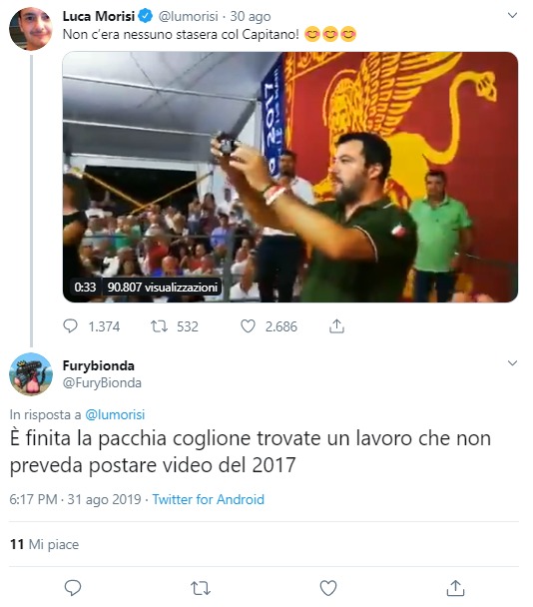Click the blue verified badge next to Luca Morisi
Viewport: 533px width, 607px height.
pyautogui.click(x=146, y=16)
